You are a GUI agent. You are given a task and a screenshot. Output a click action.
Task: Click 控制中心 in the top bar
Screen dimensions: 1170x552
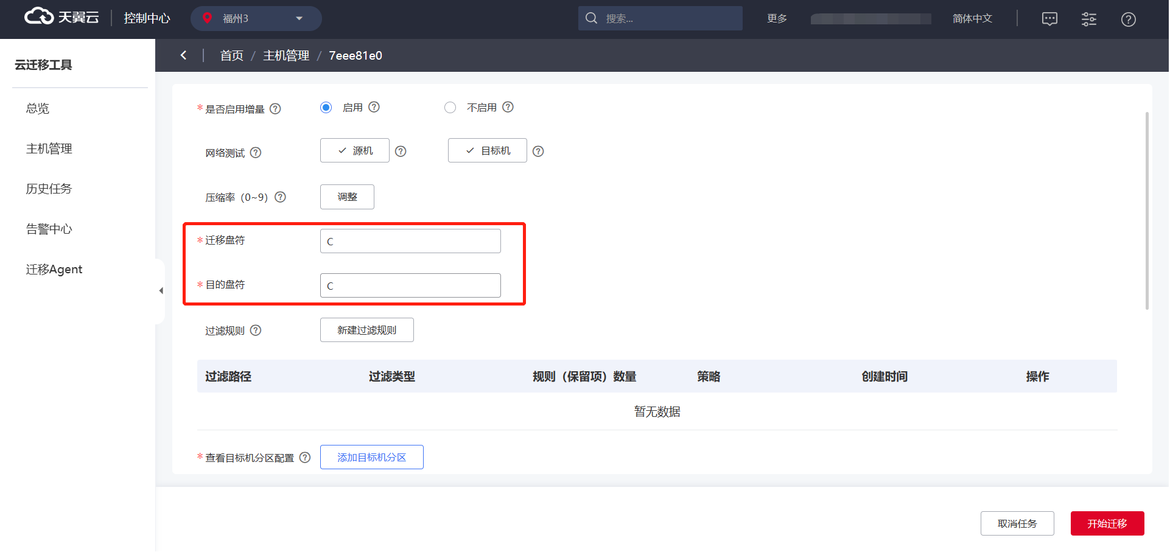(147, 18)
